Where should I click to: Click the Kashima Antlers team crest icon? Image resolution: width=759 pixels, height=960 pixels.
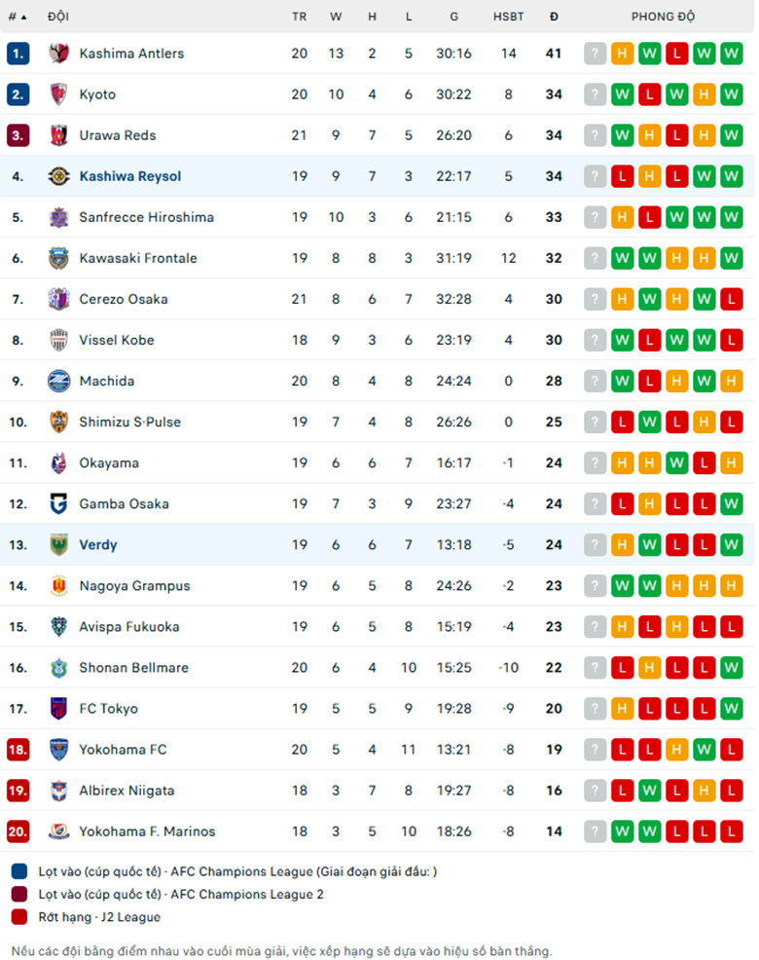[x=58, y=54]
